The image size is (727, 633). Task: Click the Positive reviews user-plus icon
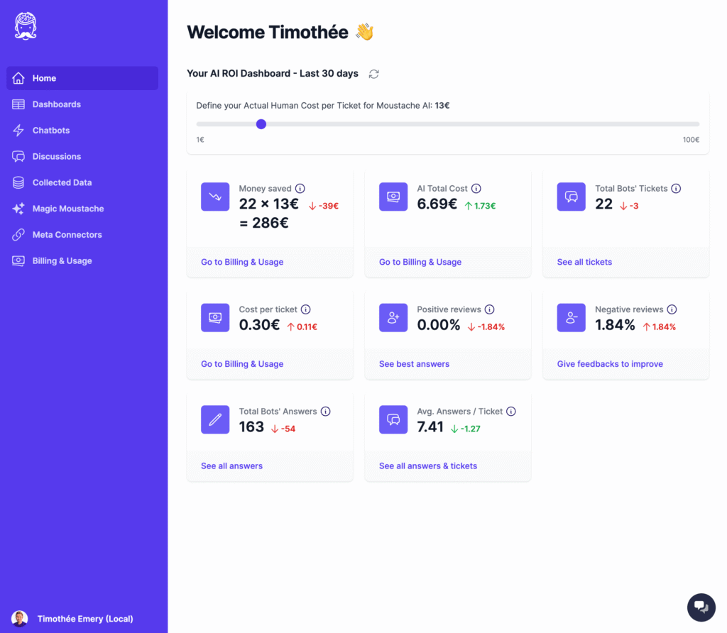click(x=393, y=318)
